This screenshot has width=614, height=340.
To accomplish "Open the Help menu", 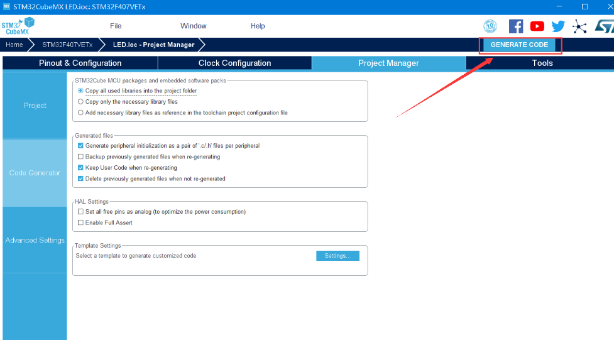I will [x=258, y=26].
